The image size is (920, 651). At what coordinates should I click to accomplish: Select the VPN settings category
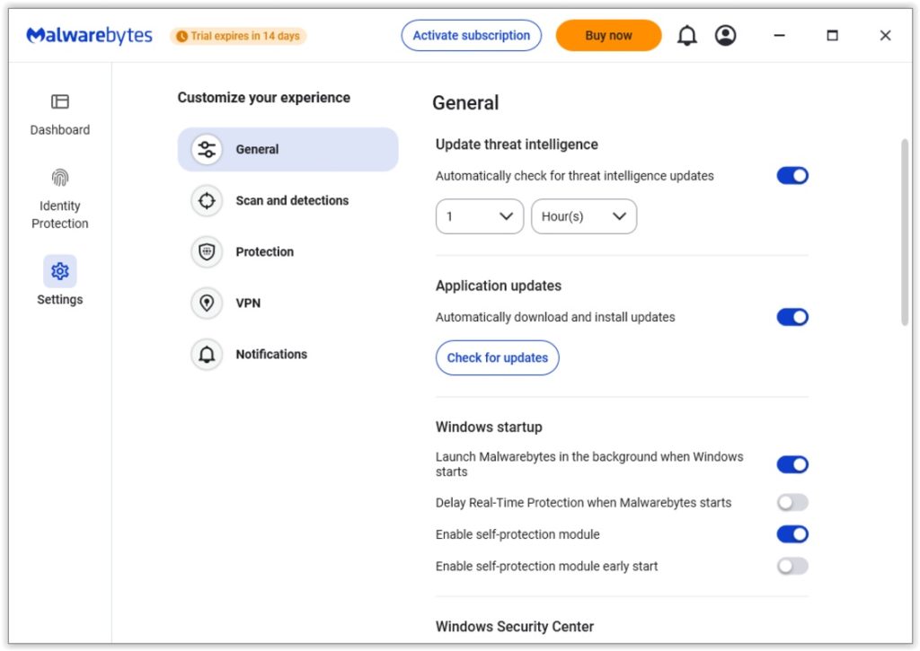pos(287,304)
